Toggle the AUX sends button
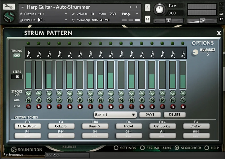 (221, 14)
